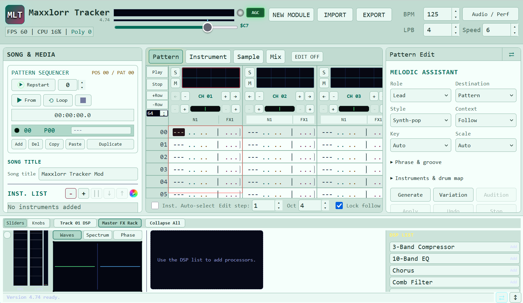Solo channel CH 02 with S button
523x303 pixels.
250,72
